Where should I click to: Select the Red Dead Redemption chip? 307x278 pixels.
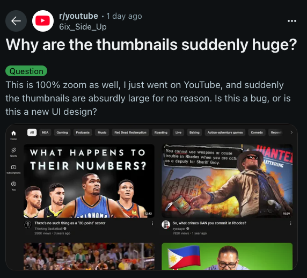pos(130,133)
